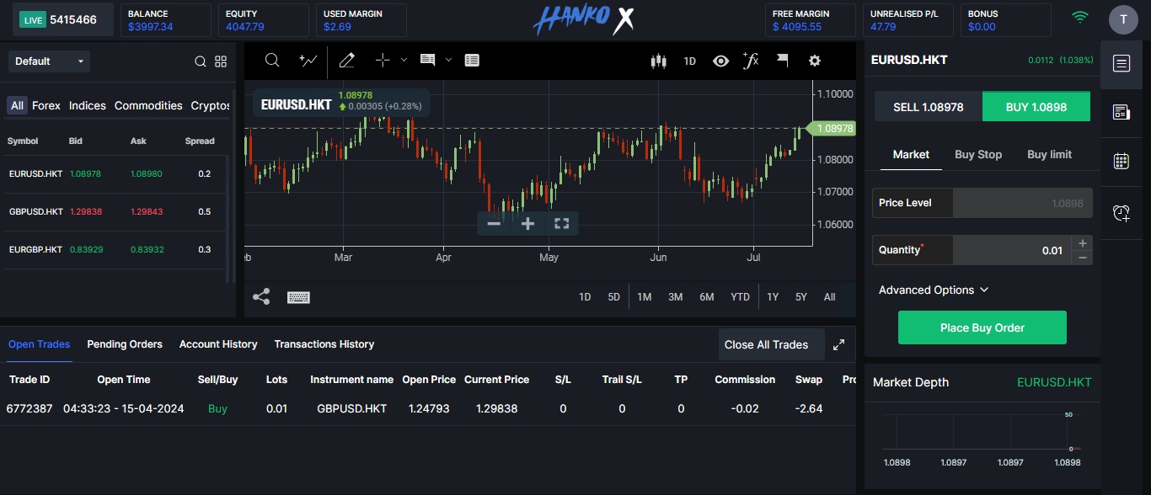
Task: Select the Commodities category tab
Action: (148, 105)
